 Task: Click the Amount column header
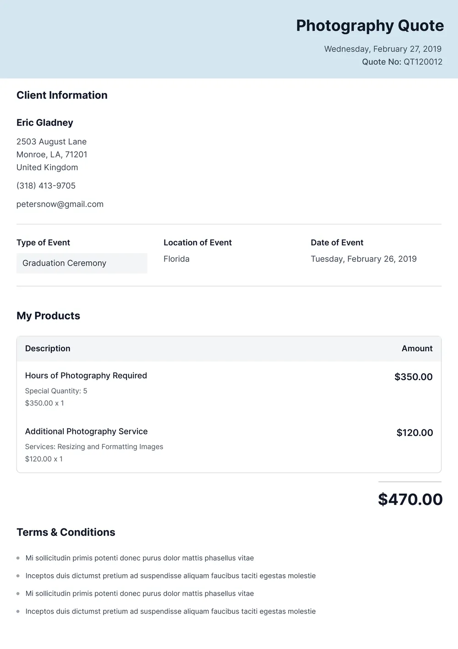pyautogui.click(x=417, y=349)
